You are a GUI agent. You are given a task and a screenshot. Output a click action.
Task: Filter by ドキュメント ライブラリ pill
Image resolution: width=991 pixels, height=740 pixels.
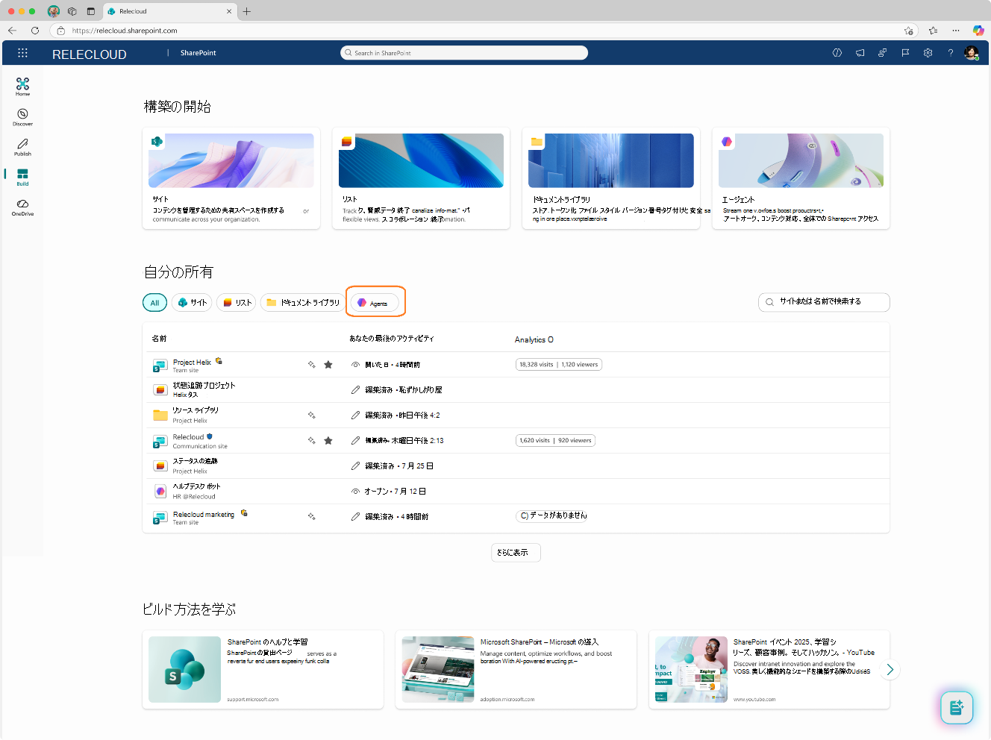[x=302, y=303]
